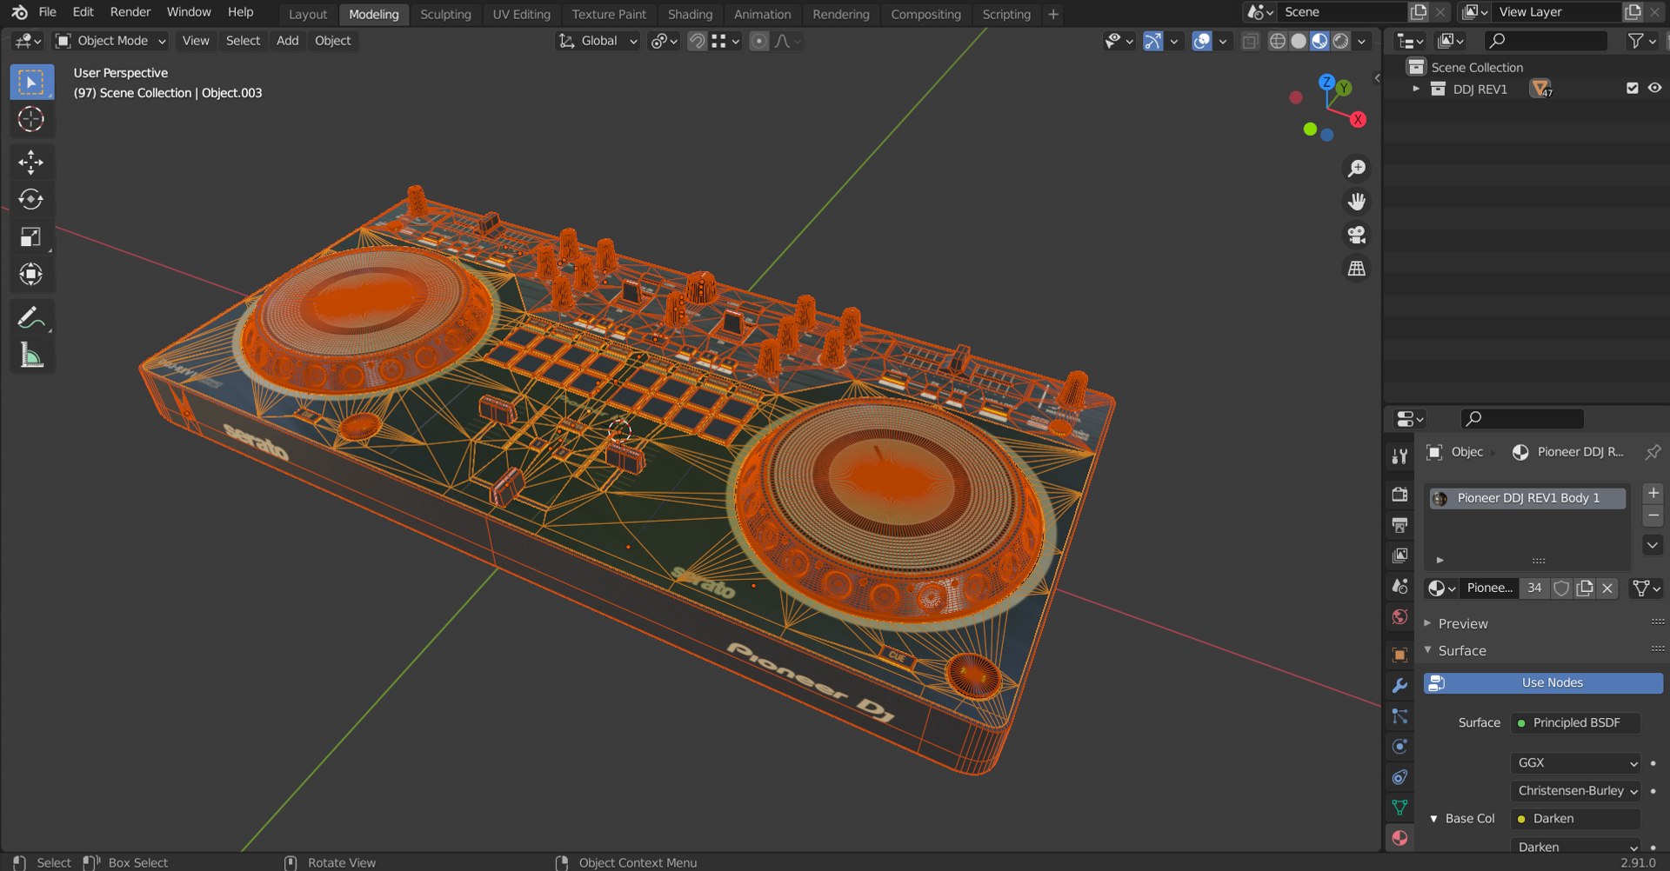Open the Tool properties tab
This screenshot has width=1670, height=871.
pos(1399,456)
